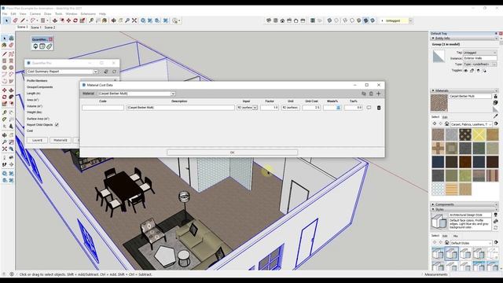Viewport: 503px width, 283px height.
Task: Open the Default Styles dropdown
Action: 471,243
